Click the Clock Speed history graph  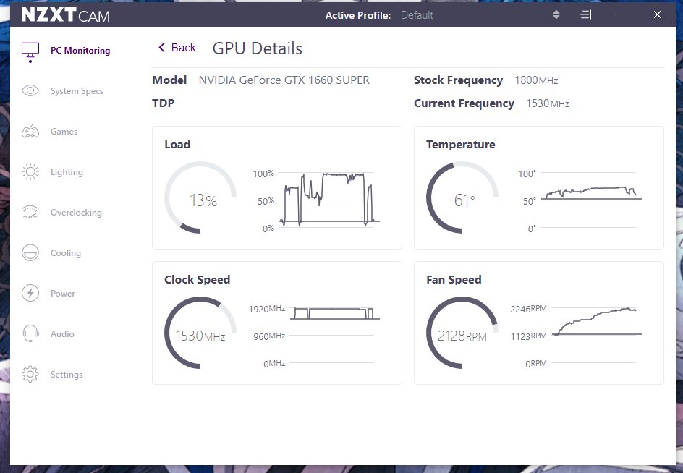tap(334, 335)
